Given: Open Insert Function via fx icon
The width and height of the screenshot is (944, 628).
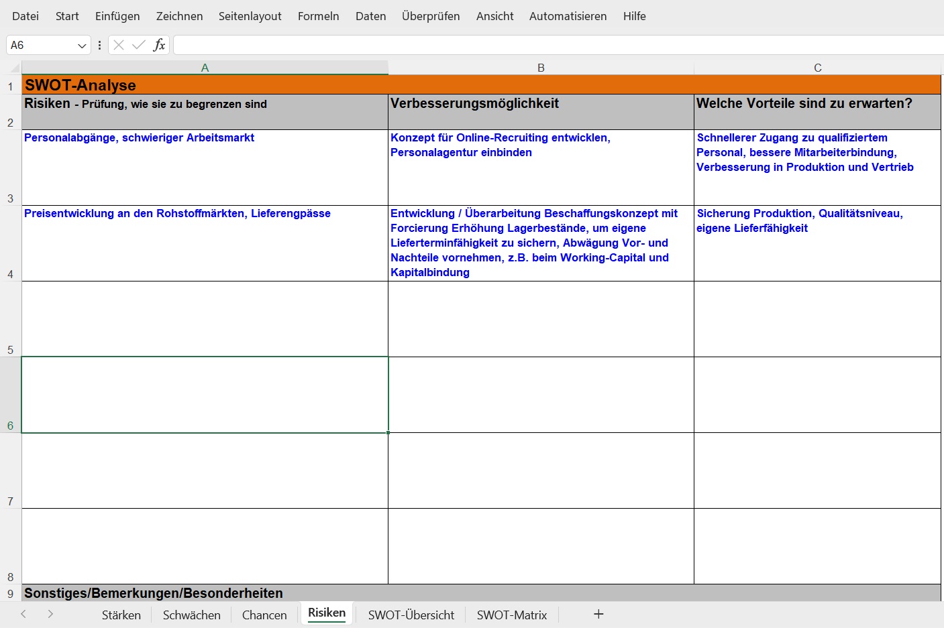Looking at the screenshot, I should pos(159,45).
